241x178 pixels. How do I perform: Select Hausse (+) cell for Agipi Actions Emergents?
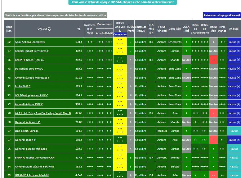234,42
